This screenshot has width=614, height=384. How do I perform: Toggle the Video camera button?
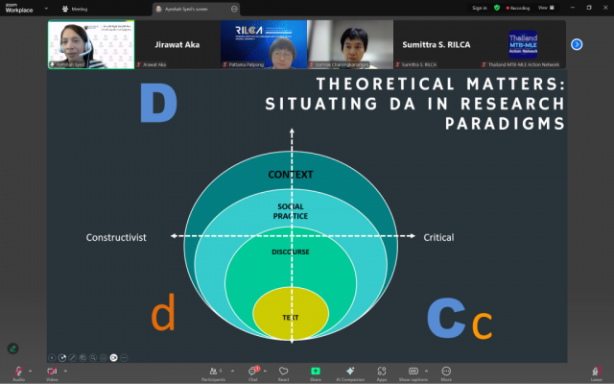pos(51,372)
